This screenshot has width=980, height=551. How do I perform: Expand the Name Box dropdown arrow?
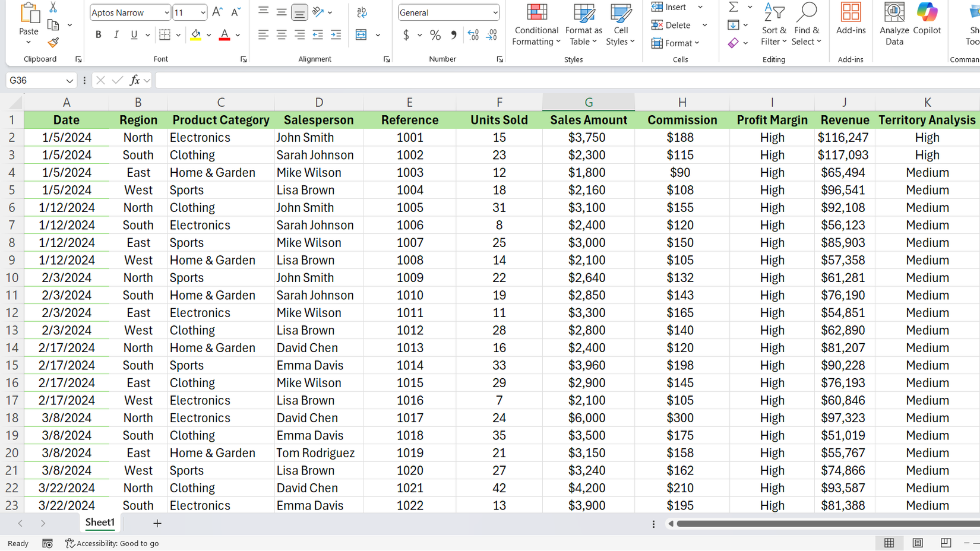point(69,81)
